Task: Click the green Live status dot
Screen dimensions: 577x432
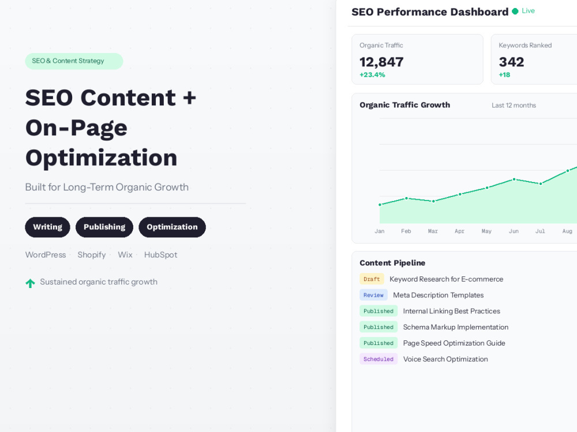Action: 515,12
